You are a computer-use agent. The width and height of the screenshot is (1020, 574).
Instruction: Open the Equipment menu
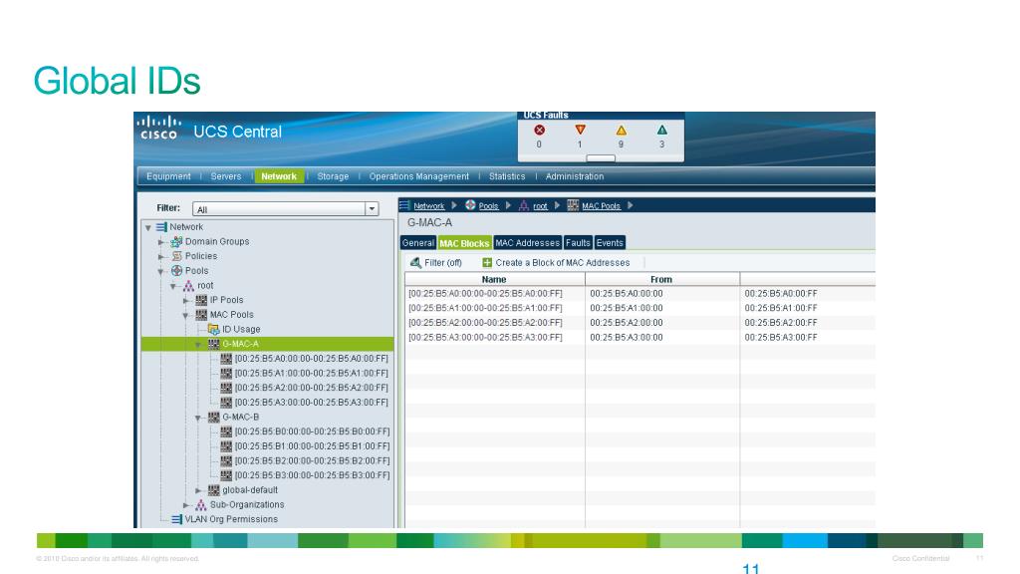[168, 176]
